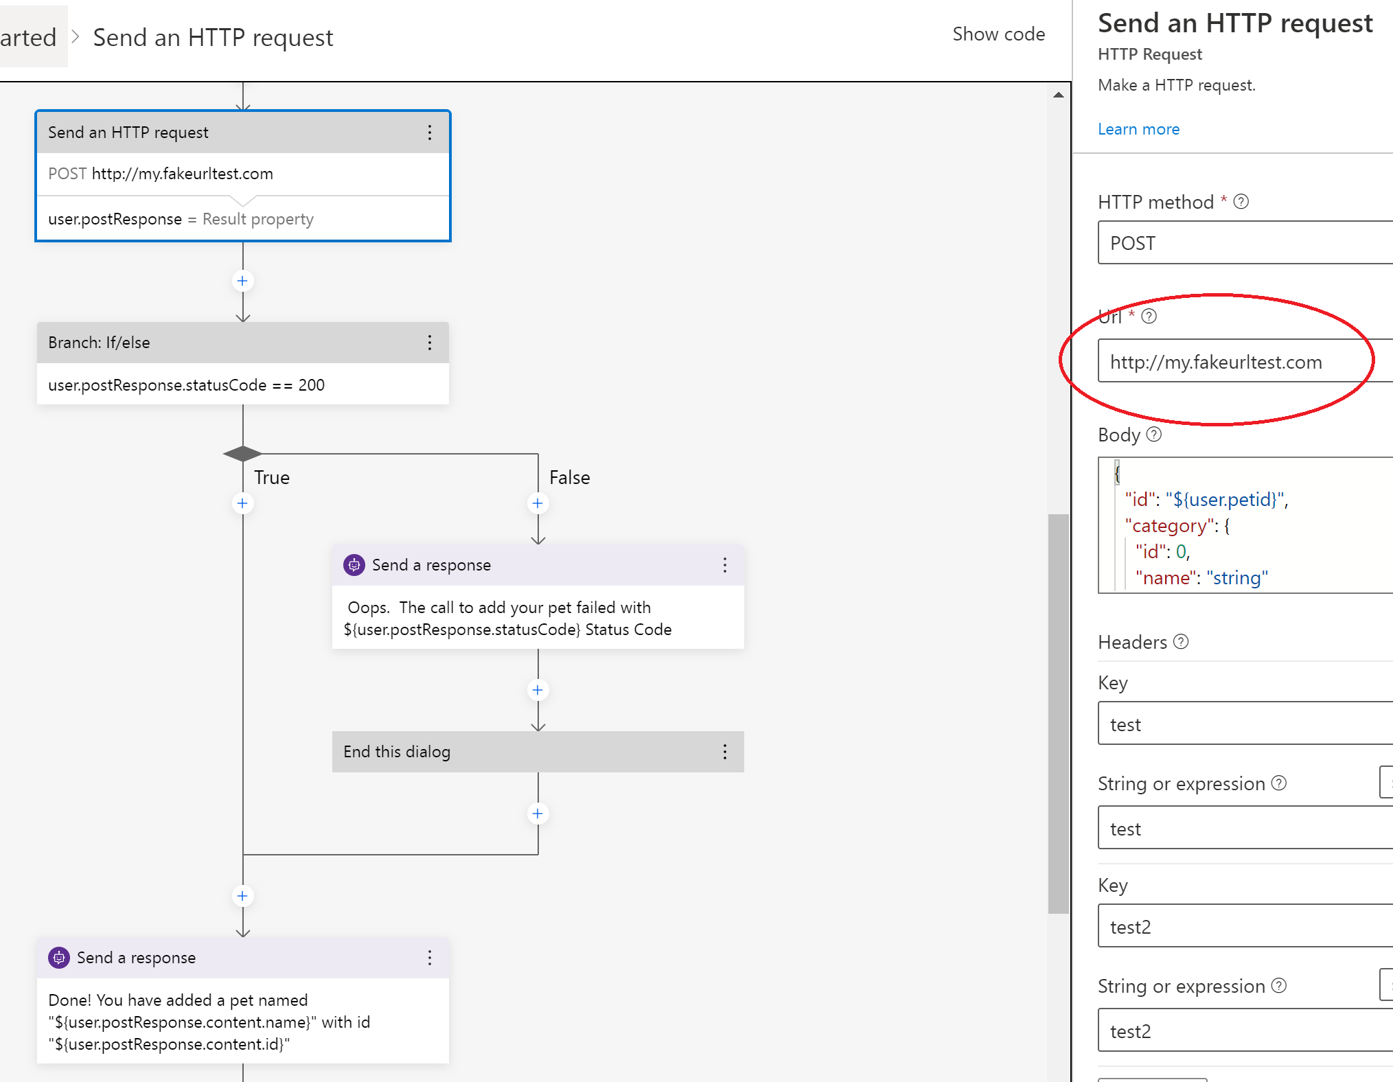
Task: Open the HTTP method help tooltip
Action: click(1240, 201)
